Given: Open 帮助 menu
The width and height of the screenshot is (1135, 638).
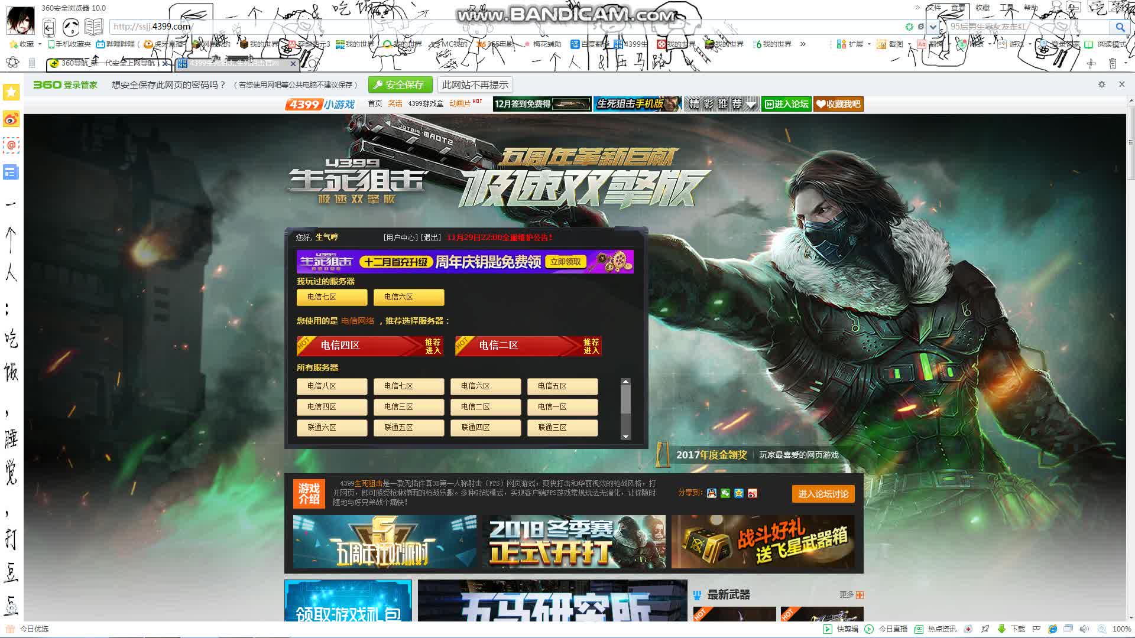Looking at the screenshot, I should click(x=1030, y=8).
